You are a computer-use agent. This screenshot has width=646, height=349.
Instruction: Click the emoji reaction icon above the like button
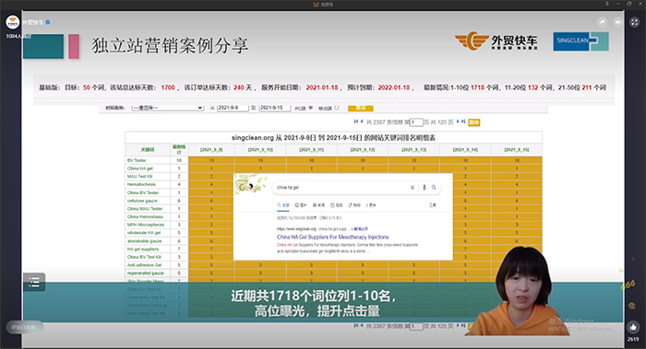631,306
